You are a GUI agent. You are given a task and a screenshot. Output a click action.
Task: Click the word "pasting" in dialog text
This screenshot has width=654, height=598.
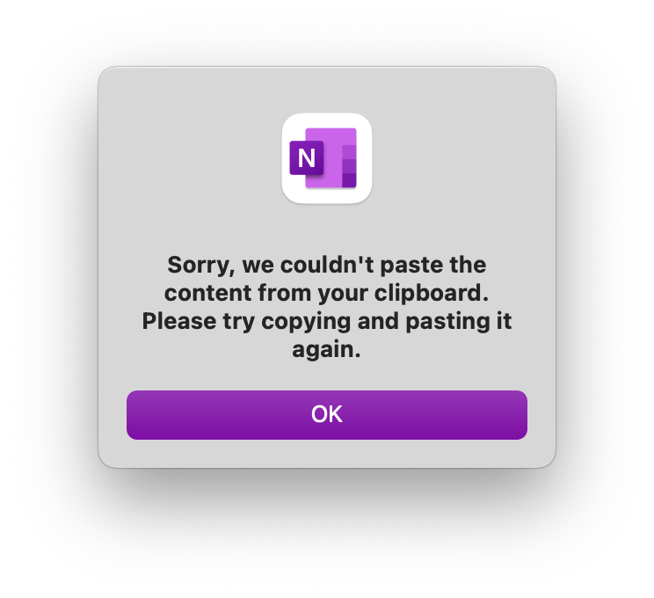coord(448,321)
